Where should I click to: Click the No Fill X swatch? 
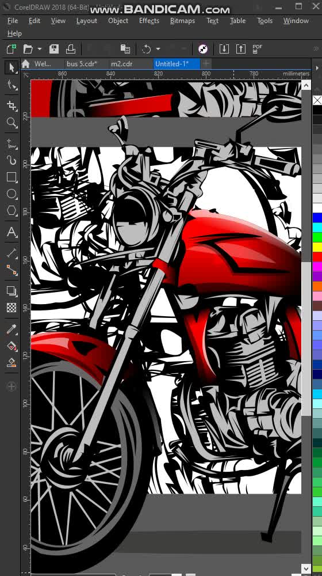point(317,100)
